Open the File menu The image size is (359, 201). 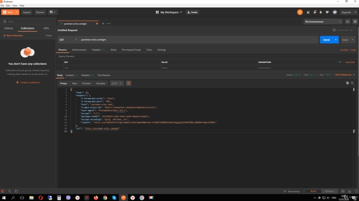[3, 6]
